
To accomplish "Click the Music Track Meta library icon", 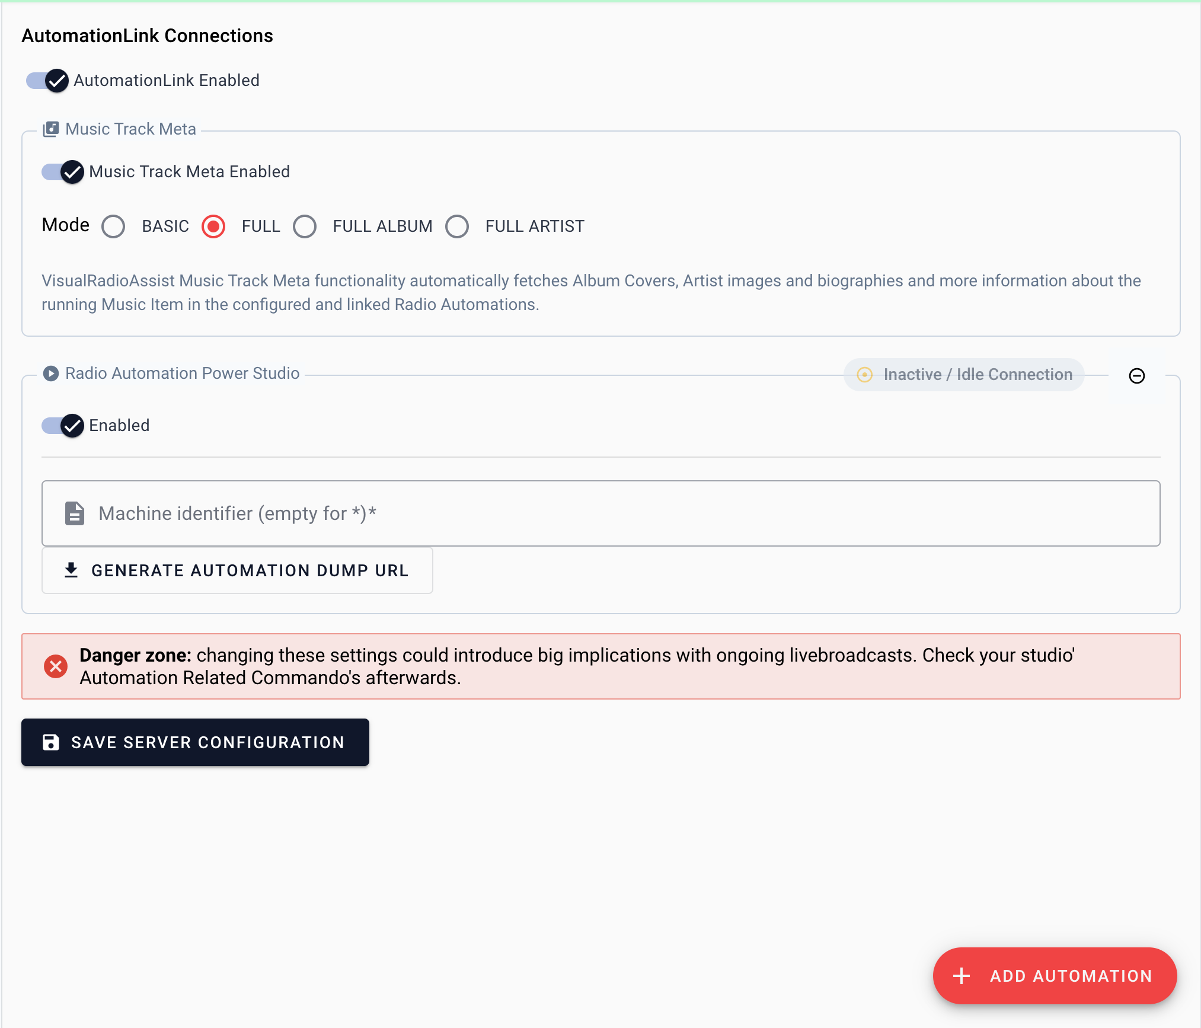I will 51,129.
